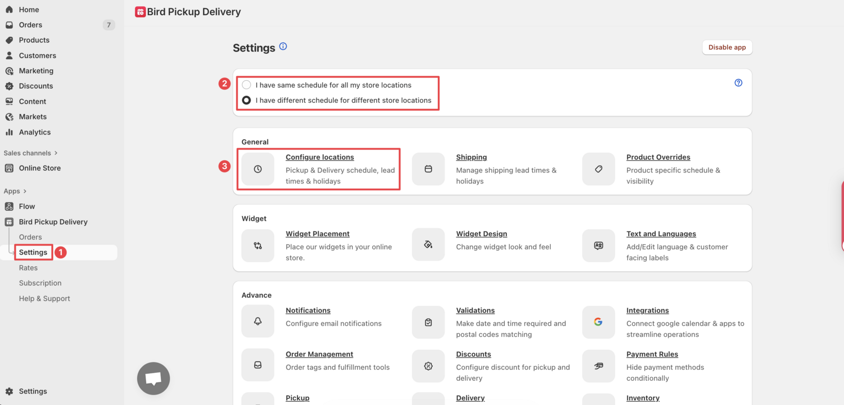The width and height of the screenshot is (844, 405).
Task: Click the Orders count badge 7
Action: (x=109, y=25)
